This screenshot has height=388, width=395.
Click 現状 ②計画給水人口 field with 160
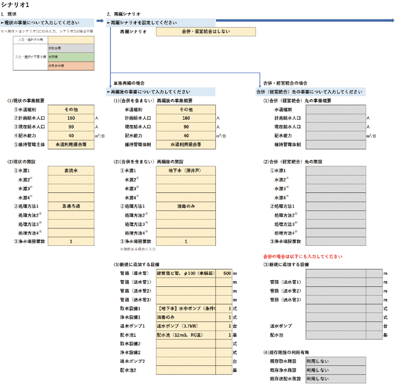pyautogui.click(x=71, y=118)
